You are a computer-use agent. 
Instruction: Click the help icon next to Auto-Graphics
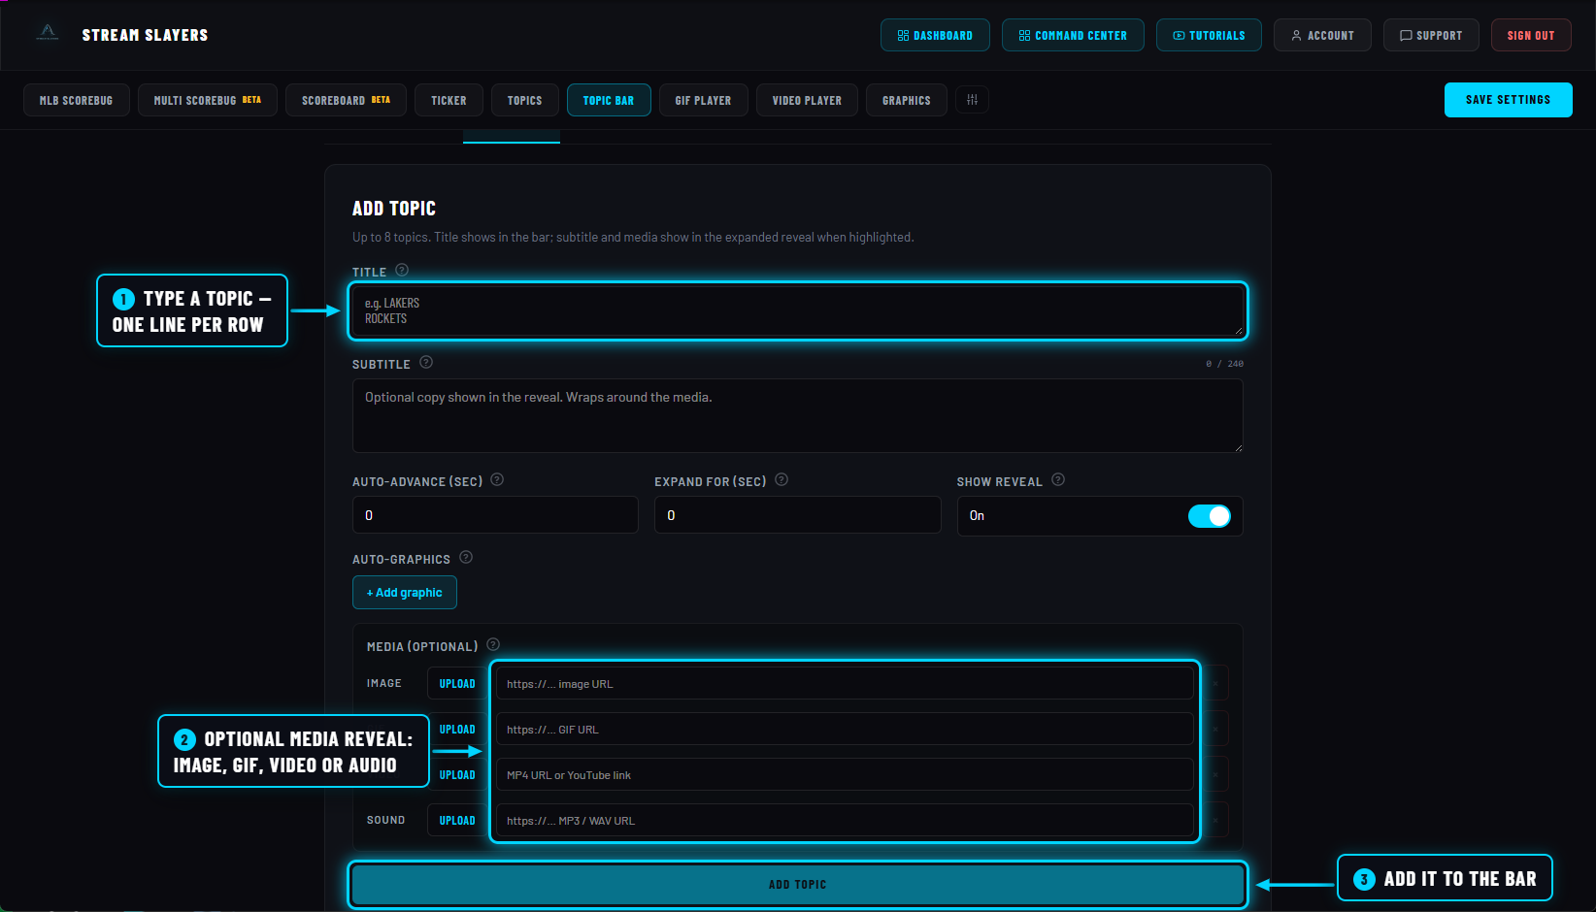pos(466,557)
